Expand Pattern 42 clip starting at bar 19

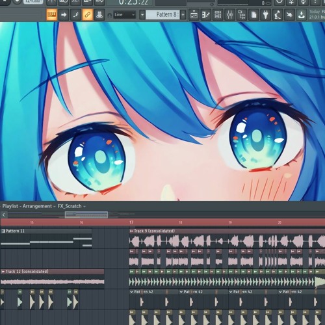pos(231,292)
